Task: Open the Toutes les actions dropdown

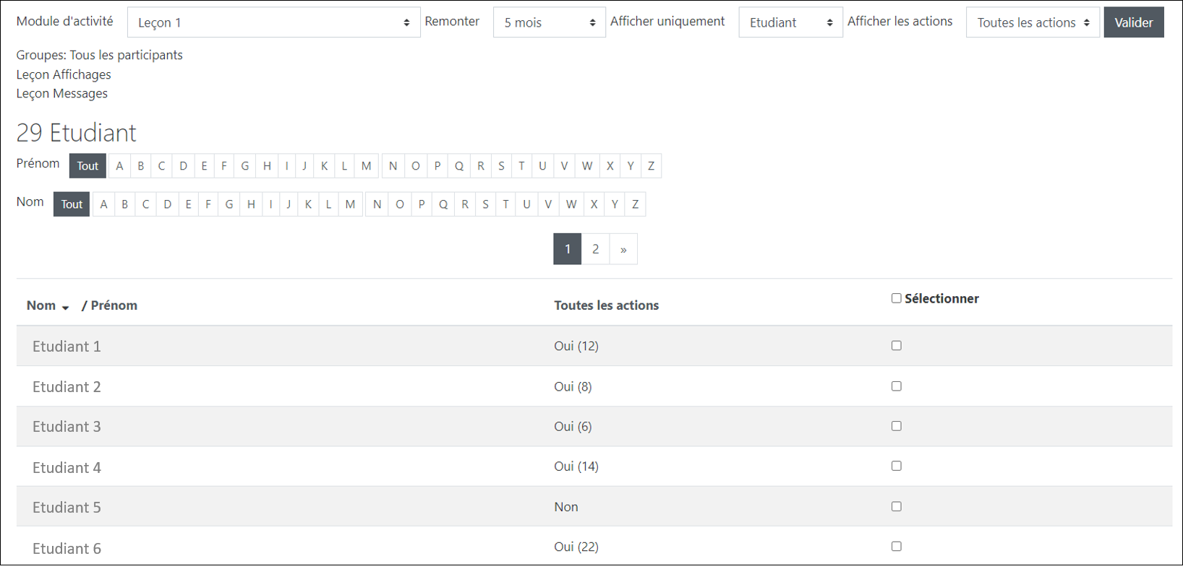Action: [1032, 22]
